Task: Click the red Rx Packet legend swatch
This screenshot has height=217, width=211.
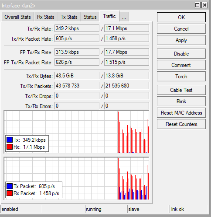Action: pos(10,193)
